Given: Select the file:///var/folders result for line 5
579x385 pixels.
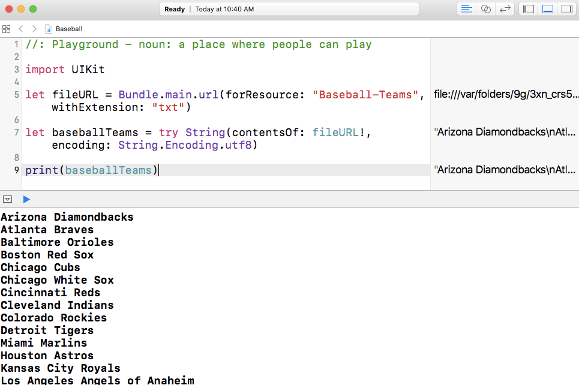Looking at the screenshot, I should (506, 94).
